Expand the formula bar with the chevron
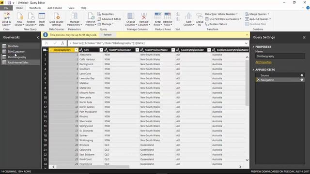The image size is (310, 174). click(x=246, y=43)
